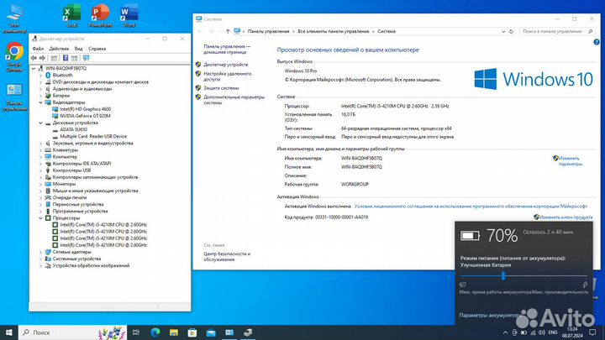This screenshot has height=340, width=605.
Task: Collapse Дисковые устройства node
Action: click(x=40, y=123)
